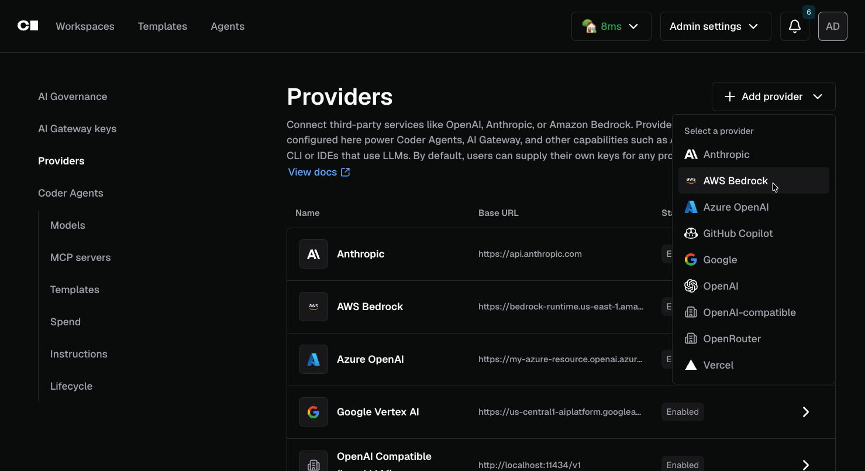Open Instructions in the sidebar
865x471 pixels.
pyautogui.click(x=79, y=354)
